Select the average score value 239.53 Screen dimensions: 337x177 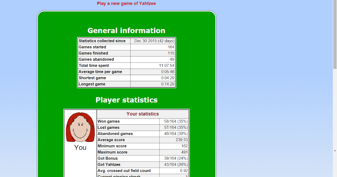182,140
